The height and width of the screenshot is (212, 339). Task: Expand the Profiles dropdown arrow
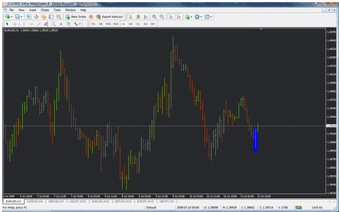click(x=21, y=17)
